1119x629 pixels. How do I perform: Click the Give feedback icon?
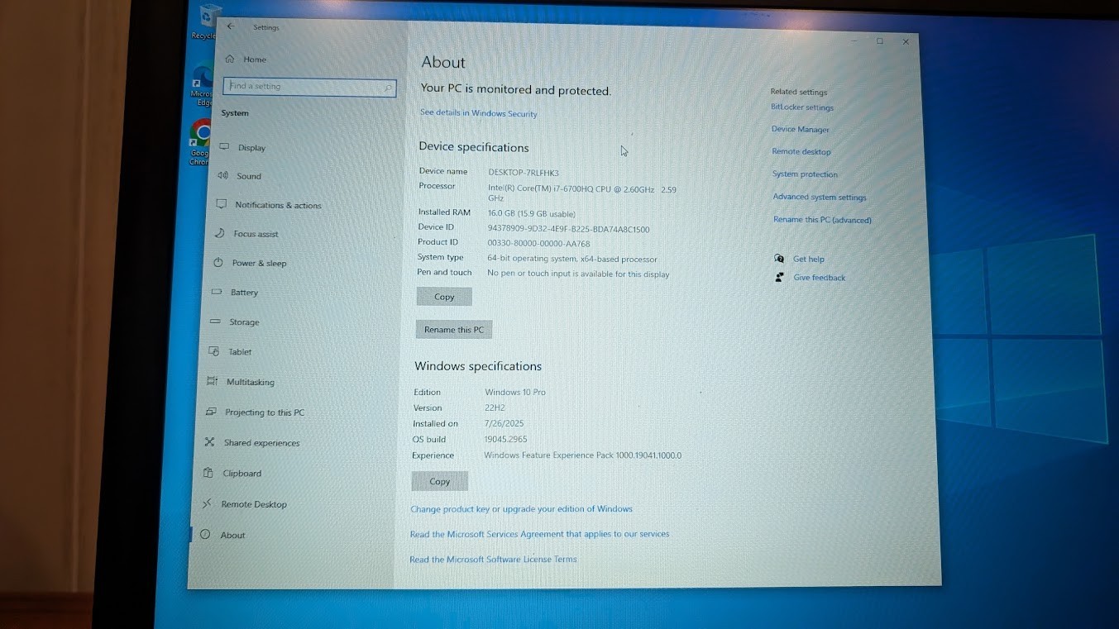pyautogui.click(x=779, y=277)
